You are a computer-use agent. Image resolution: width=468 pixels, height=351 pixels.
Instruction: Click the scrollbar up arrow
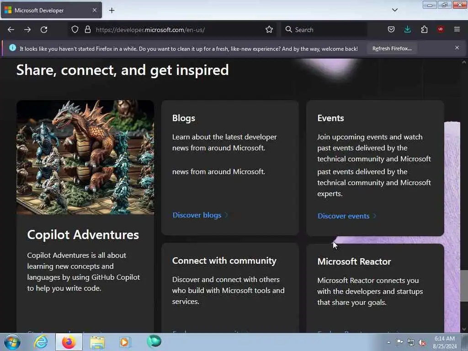tap(464, 62)
